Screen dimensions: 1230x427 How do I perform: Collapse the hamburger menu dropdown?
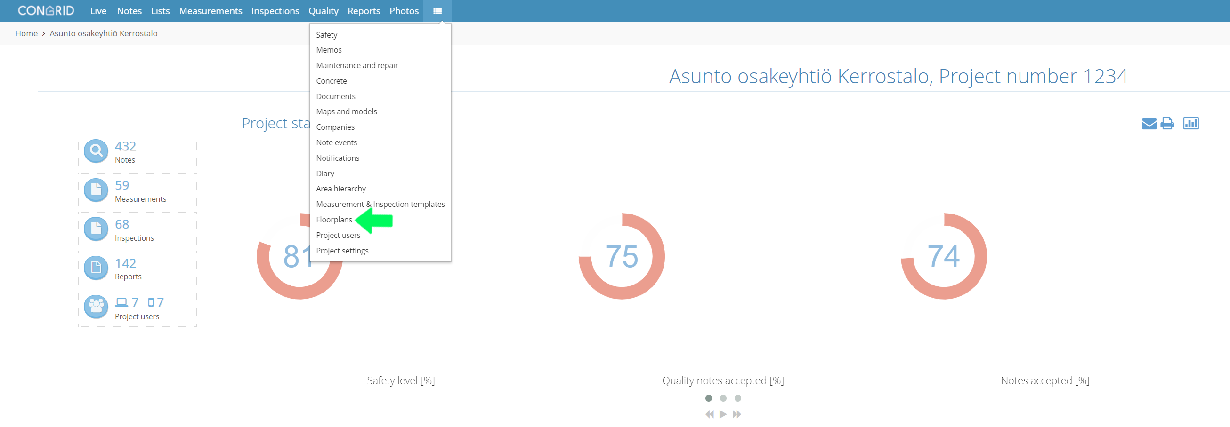437,11
